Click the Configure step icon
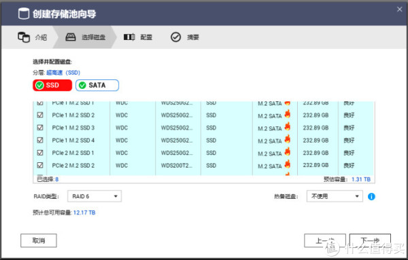 pyautogui.click(x=129, y=37)
